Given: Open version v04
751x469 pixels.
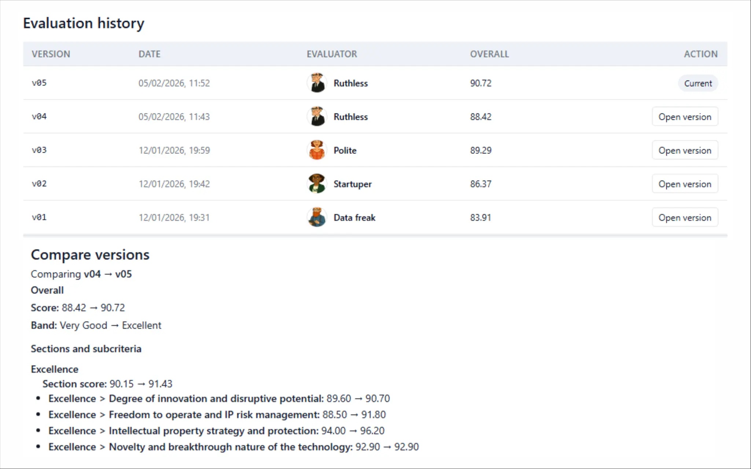Looking at the screenshot, I should (685, 117).
